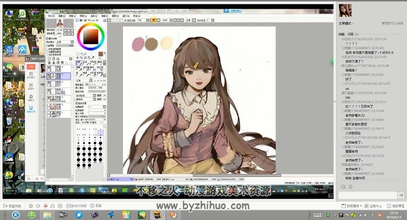Open the 编辑 menu
The image size is (407, 220).
[x=62, y=16]
